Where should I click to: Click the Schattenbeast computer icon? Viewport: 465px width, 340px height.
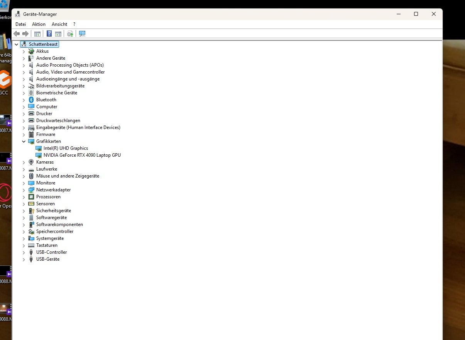click(24, 44)
